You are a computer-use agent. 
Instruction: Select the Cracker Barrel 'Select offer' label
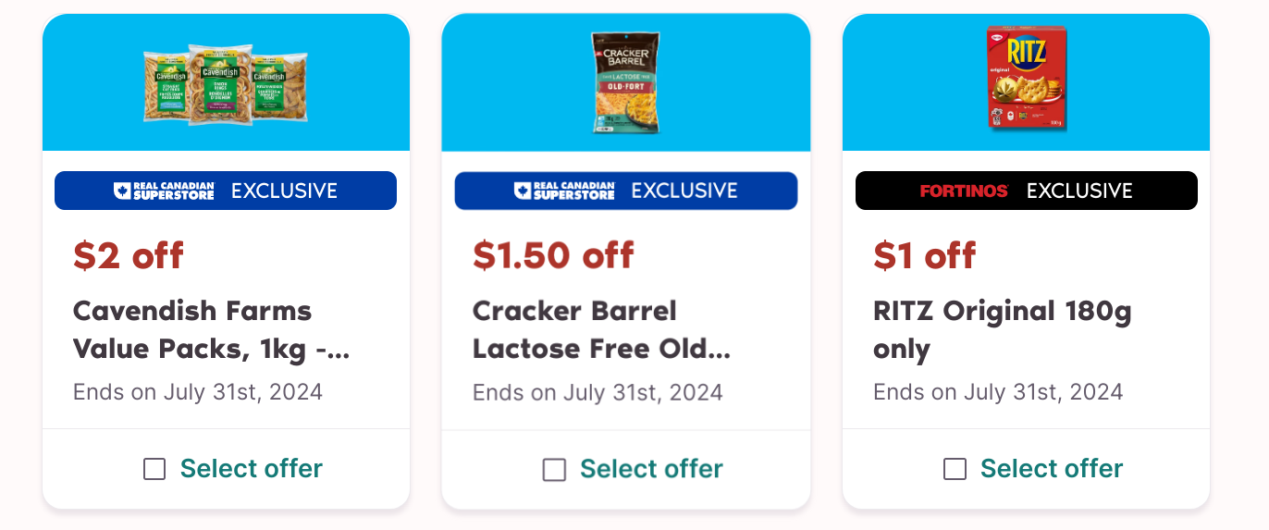point(651,469)
